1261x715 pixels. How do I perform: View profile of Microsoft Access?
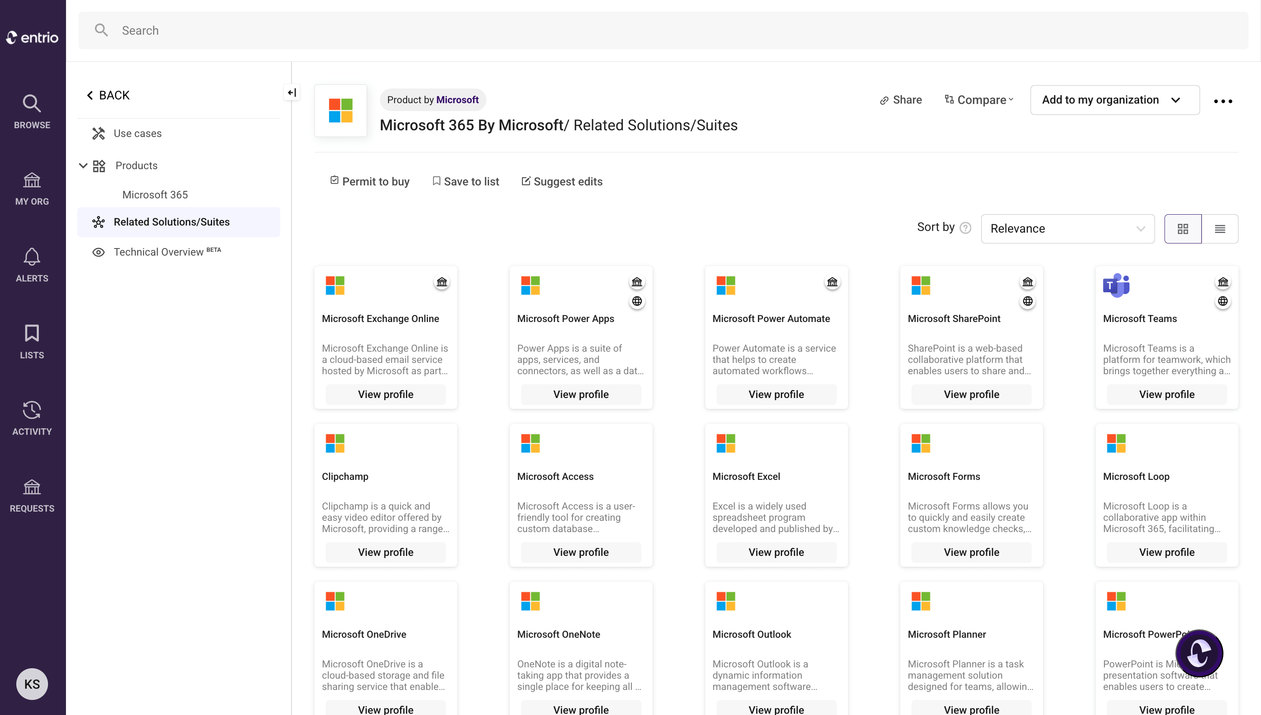click(581, 552)
